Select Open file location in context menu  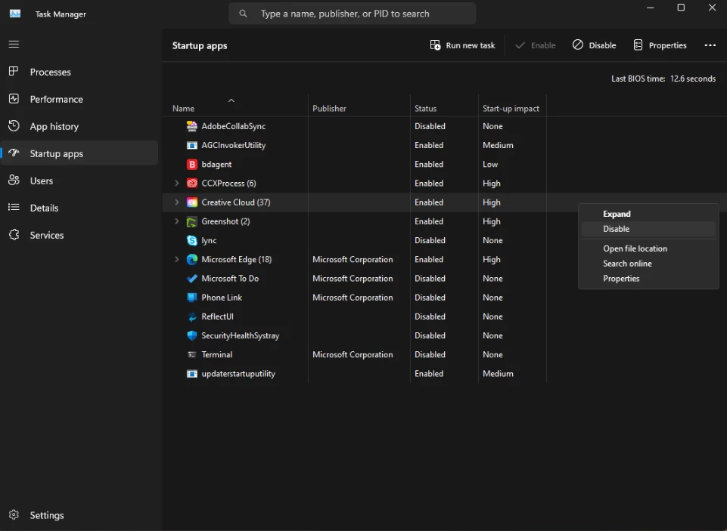[648, 249]
